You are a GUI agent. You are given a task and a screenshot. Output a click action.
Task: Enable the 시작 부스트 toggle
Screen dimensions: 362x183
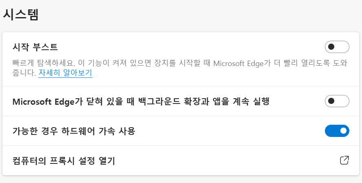[x=337, y=47]
